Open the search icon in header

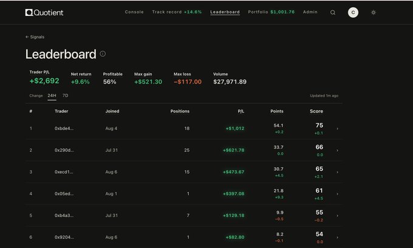pos(333,12)
